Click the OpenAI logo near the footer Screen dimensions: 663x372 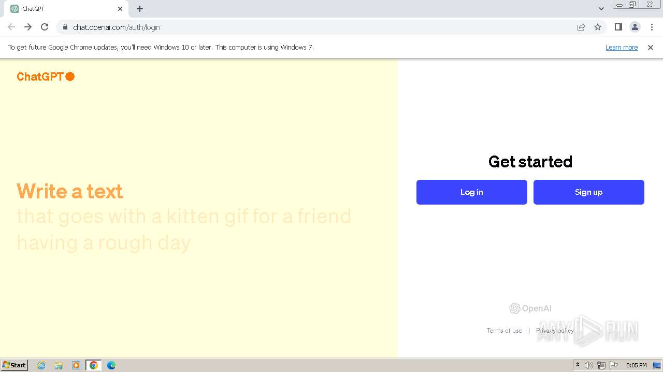click(530, 308)
